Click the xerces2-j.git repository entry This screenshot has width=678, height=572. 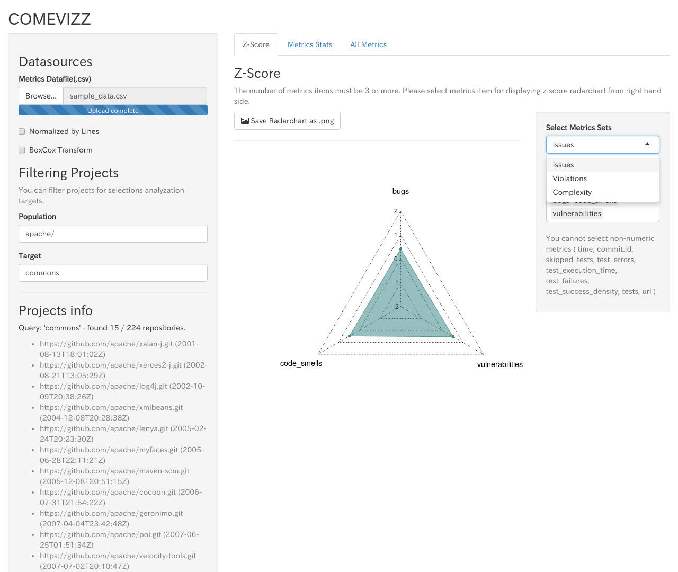[x=123, y=370]
